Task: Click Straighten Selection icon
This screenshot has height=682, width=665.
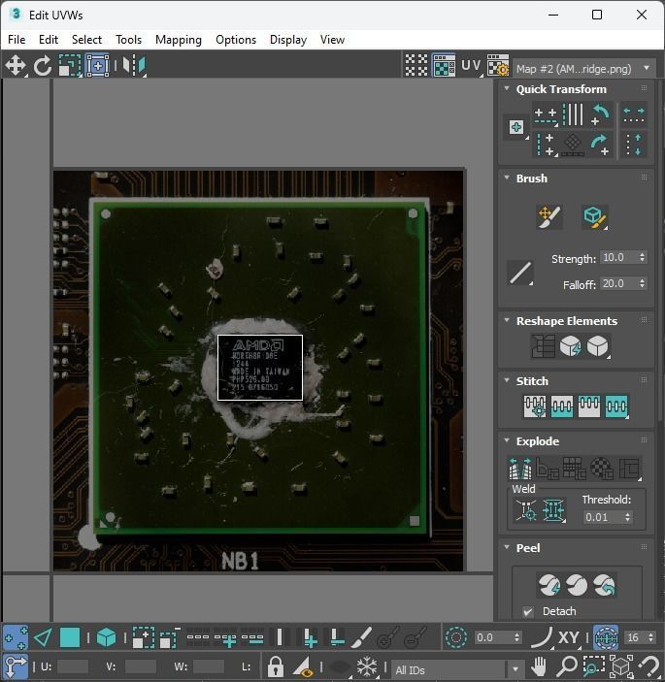Action: tap(543, 346)
